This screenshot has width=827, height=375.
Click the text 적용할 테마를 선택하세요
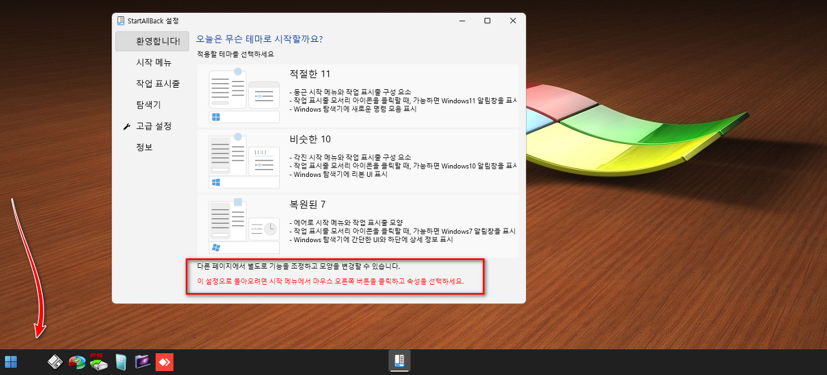point(235,54)
